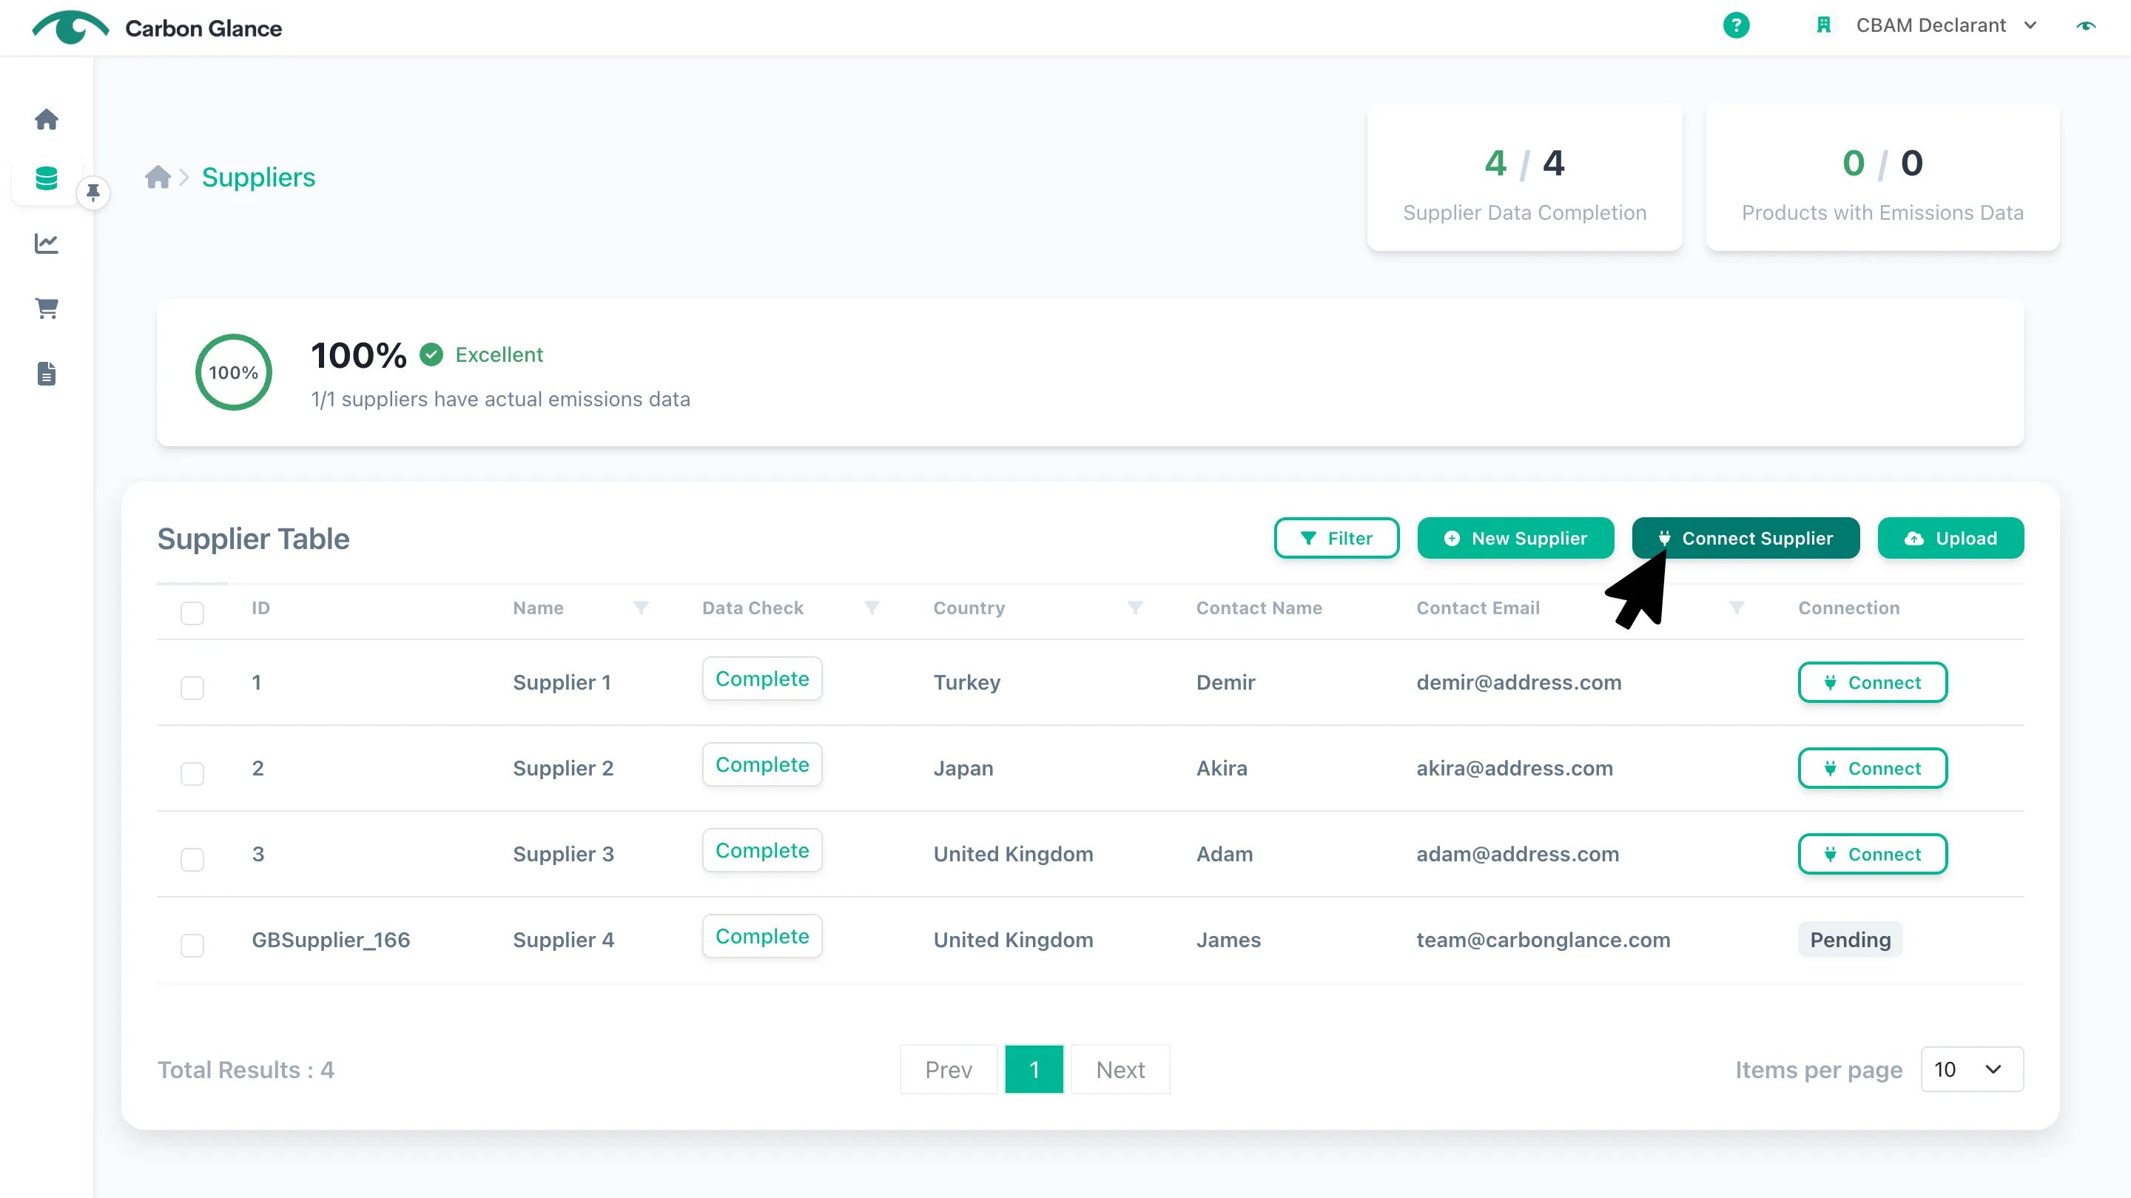Viewport: 2131px width, 1198px height.
Task: Click Complete badge for Supplier 1
Action: pyautogui.click(x=762, y=679)
